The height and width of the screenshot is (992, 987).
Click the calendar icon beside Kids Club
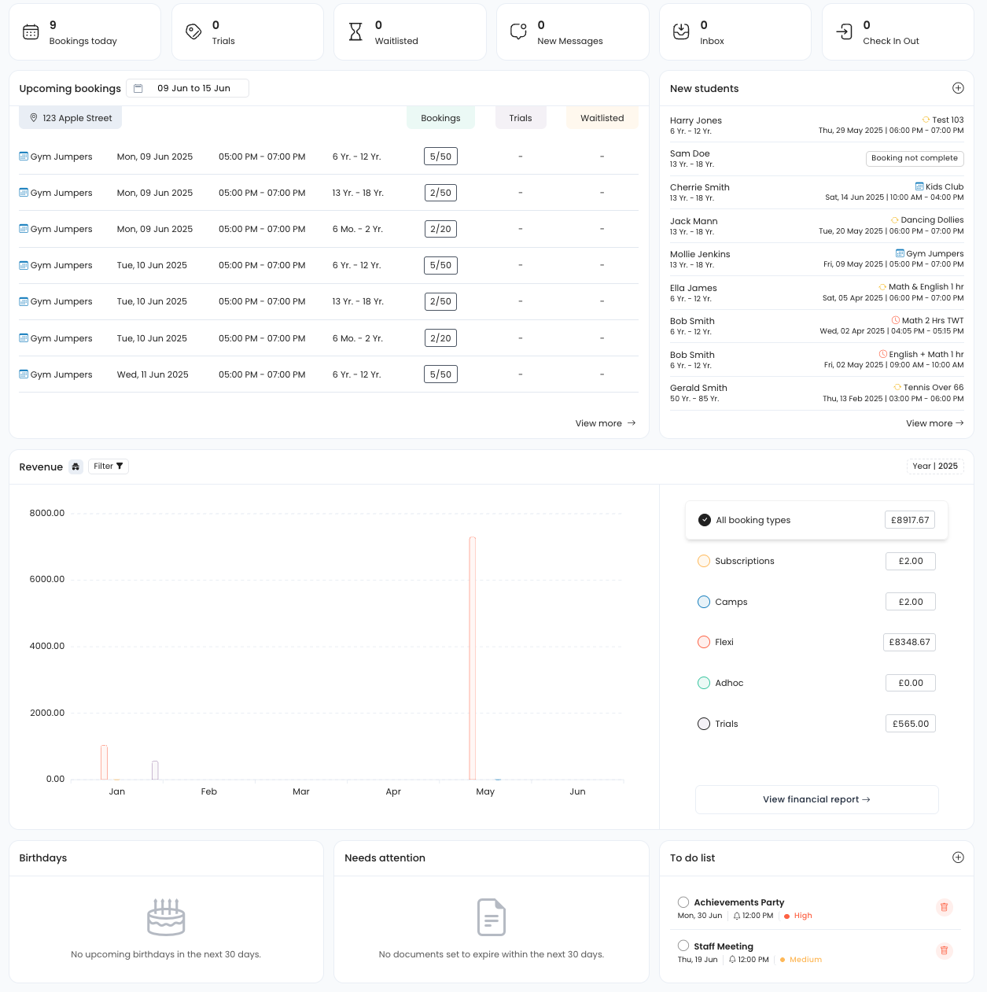coord(919,186)
